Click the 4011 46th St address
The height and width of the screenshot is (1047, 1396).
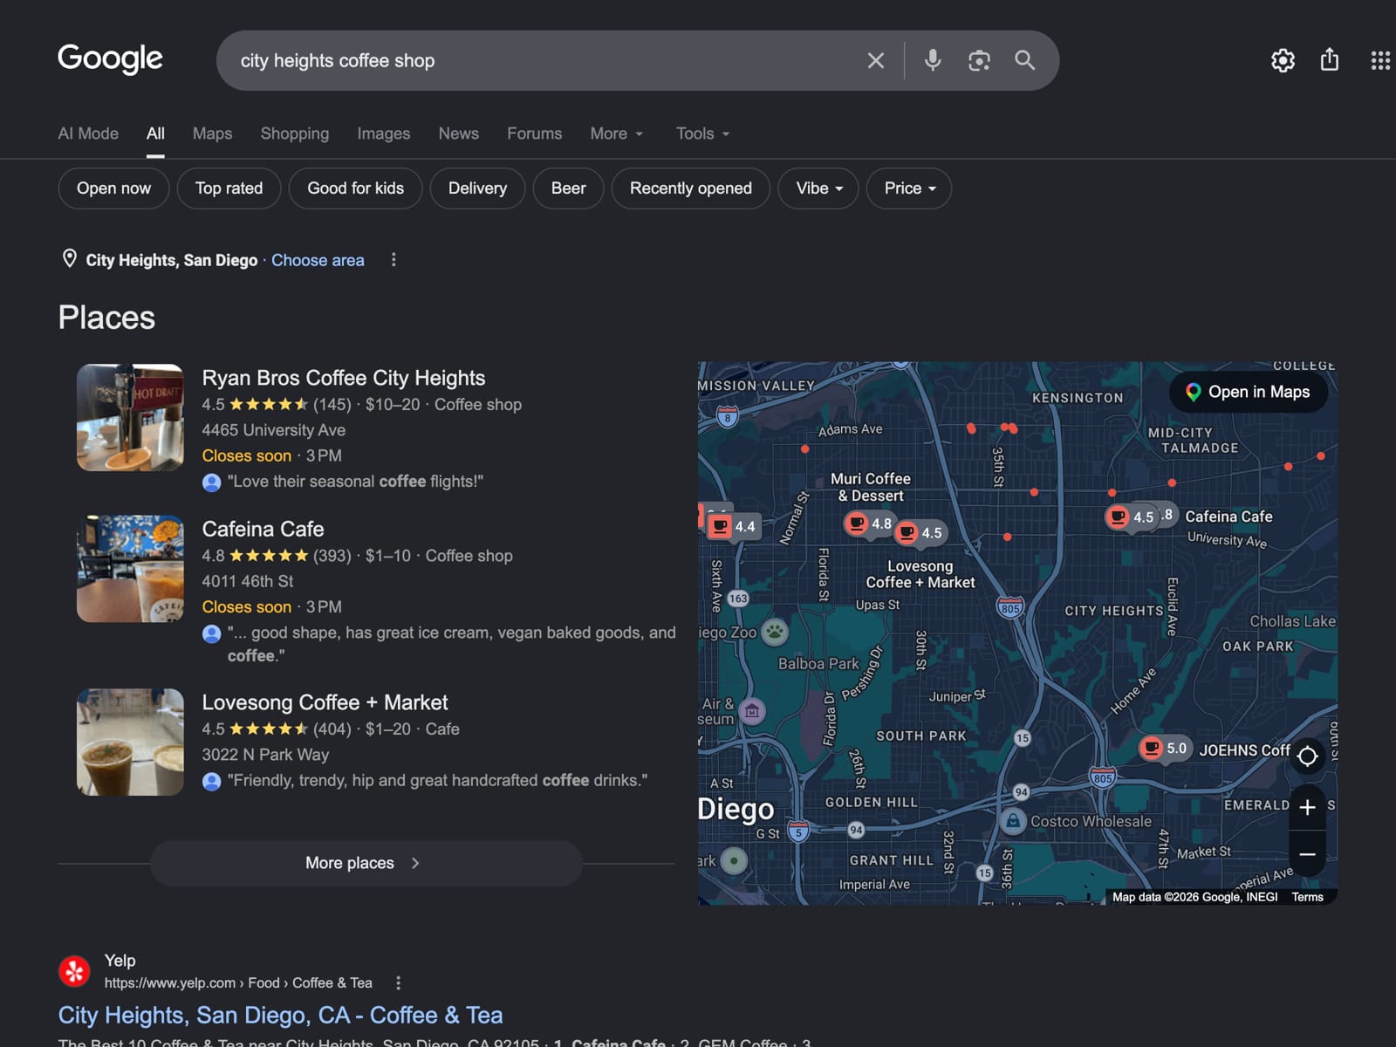247,581
